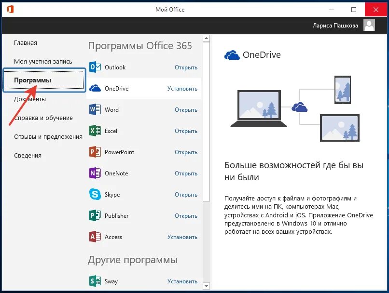This screenshot has height=293, width=389.
Task: Click Открыть next to Word
Action: coord(186,110)
